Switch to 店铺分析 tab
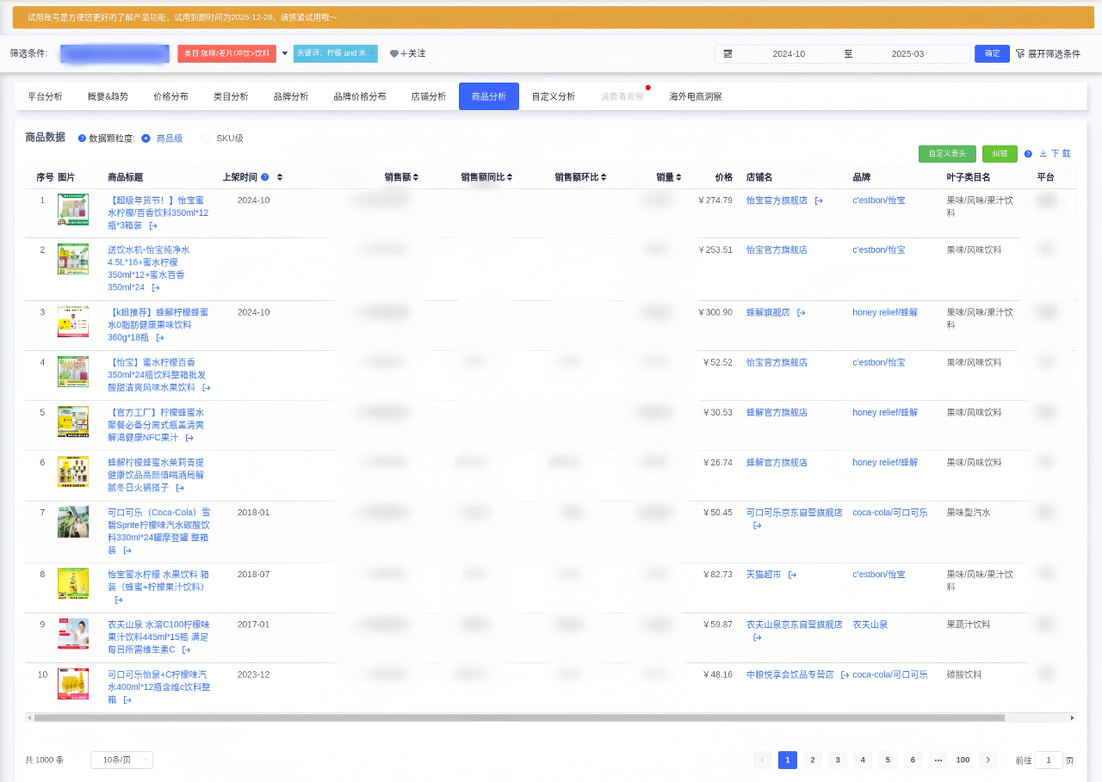This screenshot has width=1102, height=782. click(429, 96)
